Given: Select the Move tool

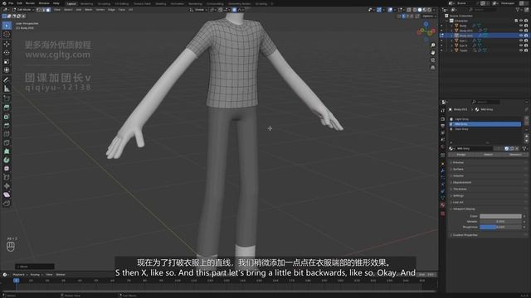Looking at the screenshot, I should (x=7, y=44).
